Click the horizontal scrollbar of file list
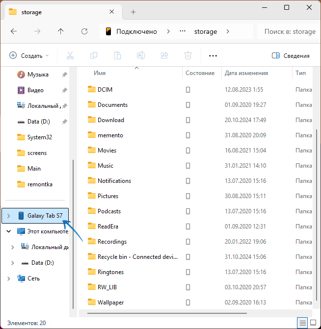Viewport: 321px width, 329px height. pos(167,313)
